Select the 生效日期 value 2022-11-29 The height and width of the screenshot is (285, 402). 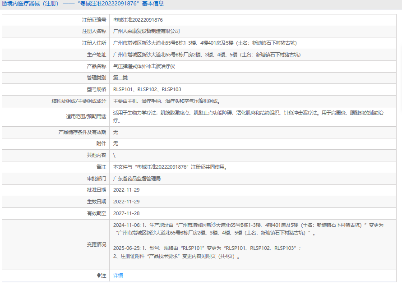pos(126,202)
